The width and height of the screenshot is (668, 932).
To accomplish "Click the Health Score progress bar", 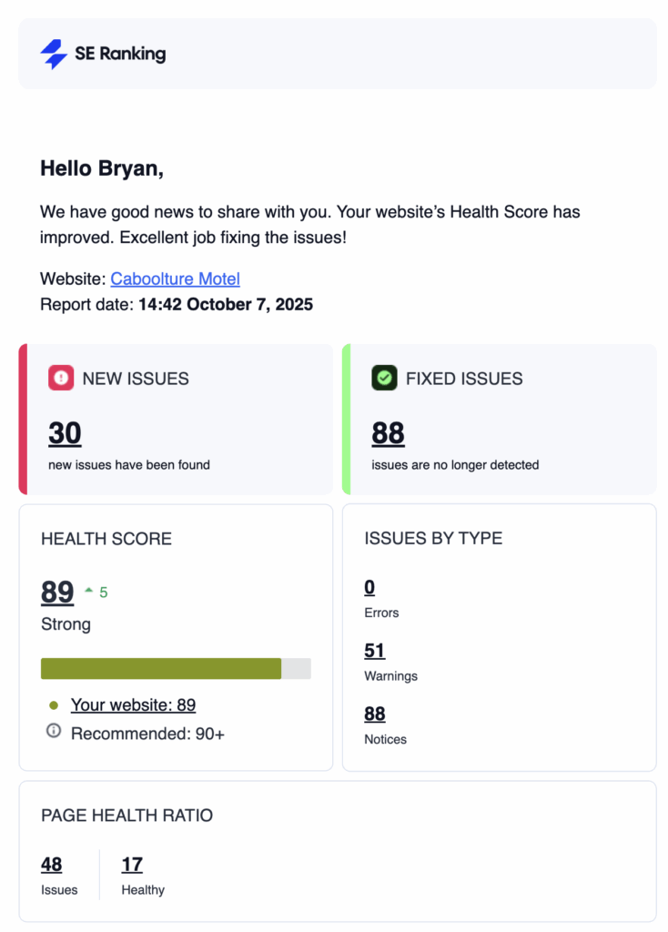I will (x=176, y=669).
